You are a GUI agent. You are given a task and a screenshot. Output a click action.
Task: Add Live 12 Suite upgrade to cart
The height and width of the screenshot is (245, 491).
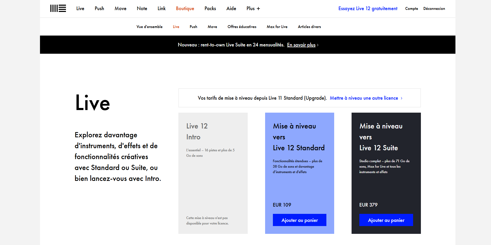(386, 220)
